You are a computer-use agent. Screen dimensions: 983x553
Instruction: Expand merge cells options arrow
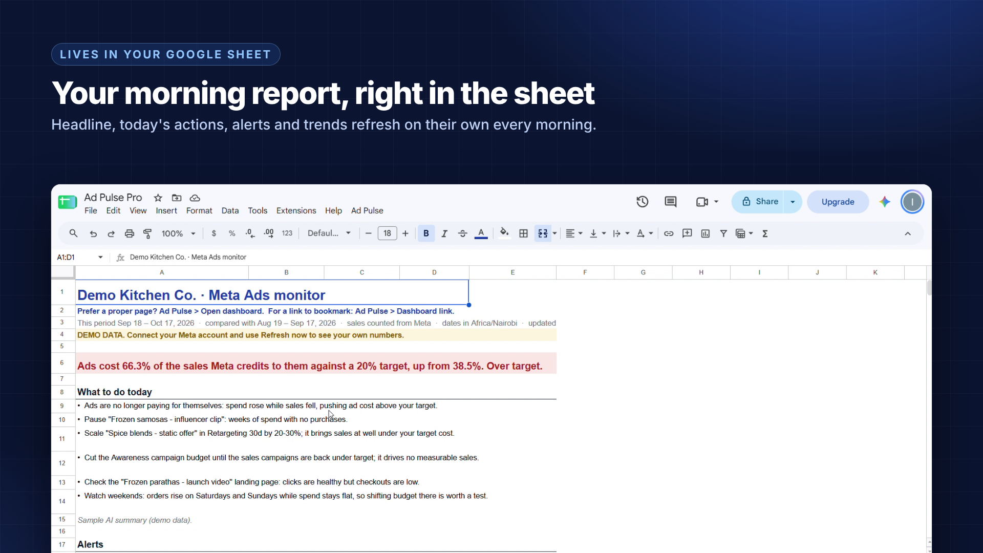[555, 233]
